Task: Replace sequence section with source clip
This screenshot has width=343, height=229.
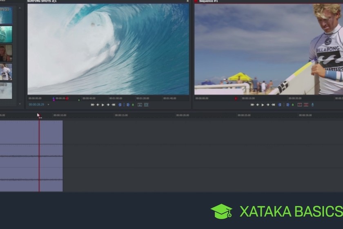Action: pos(146,105)
